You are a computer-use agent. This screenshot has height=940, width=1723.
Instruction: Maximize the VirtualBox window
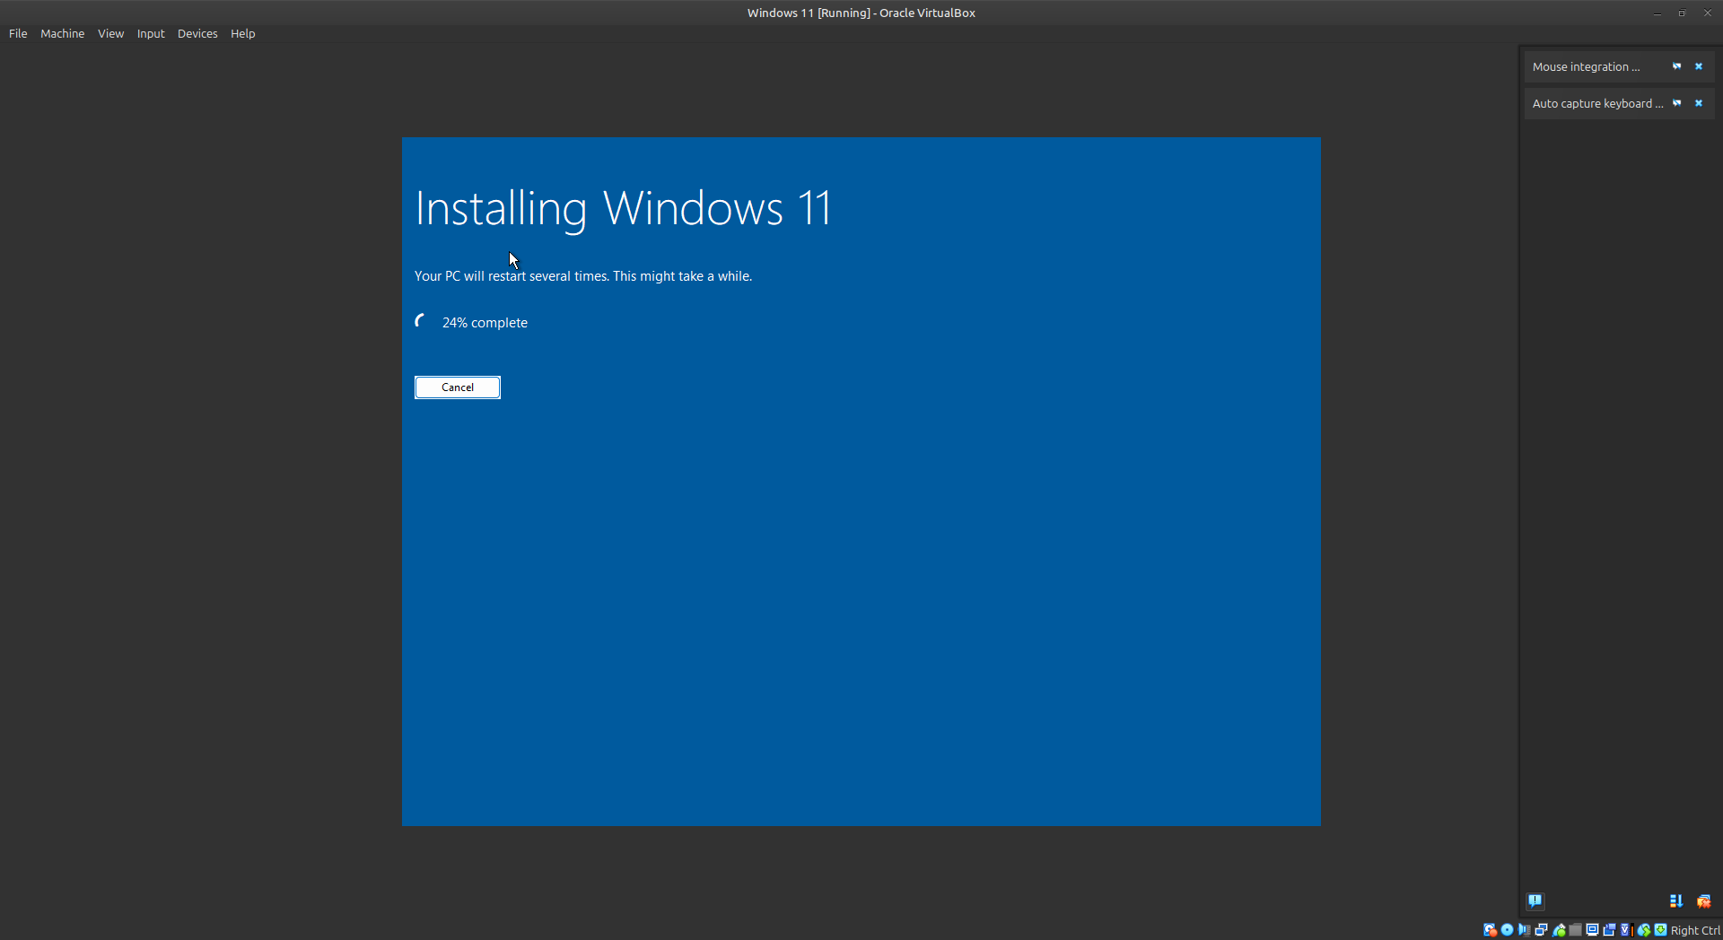point(1682,13)
